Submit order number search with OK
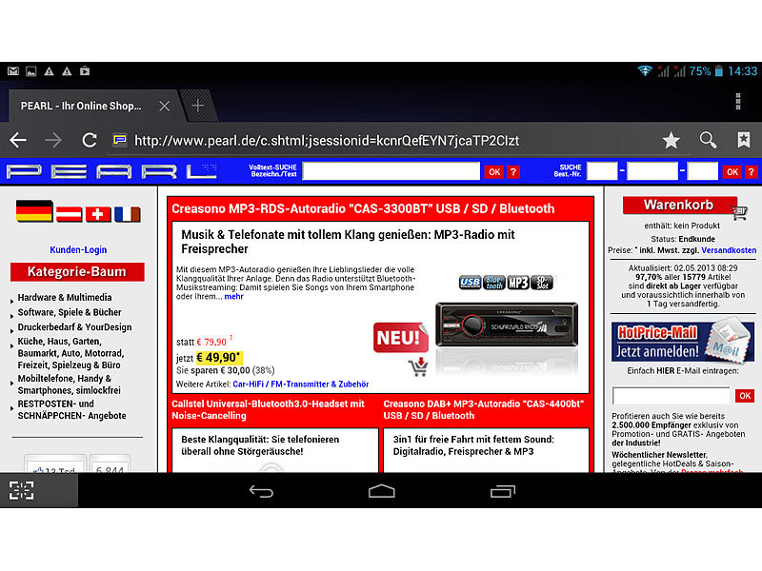 [732, 172]
